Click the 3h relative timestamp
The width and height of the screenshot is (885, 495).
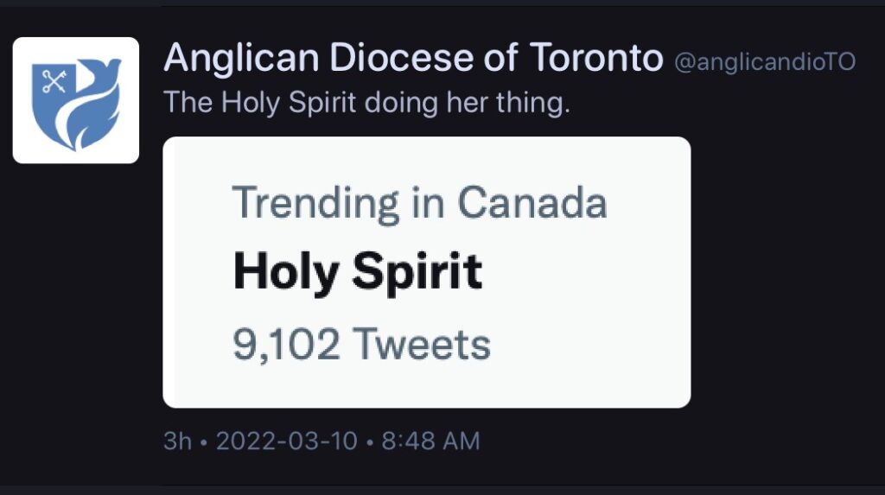(x=177, y=441)
